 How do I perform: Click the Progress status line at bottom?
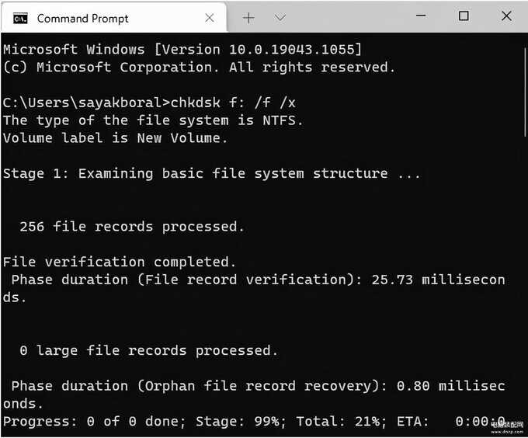tap(254, 422)
